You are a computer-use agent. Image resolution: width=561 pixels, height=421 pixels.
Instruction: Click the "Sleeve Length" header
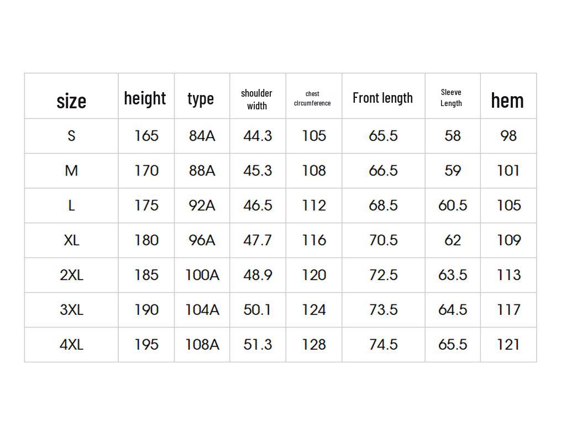[x=451, y=98]
